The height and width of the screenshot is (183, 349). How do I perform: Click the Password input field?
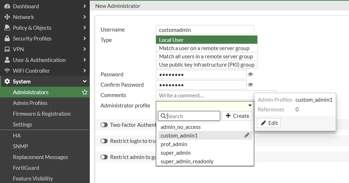coord(201,74)
